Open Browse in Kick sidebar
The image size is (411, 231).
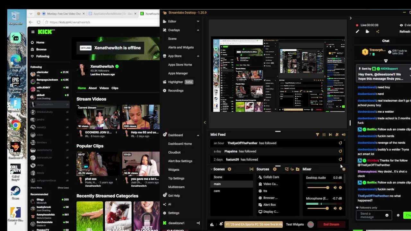pos(38,49)
